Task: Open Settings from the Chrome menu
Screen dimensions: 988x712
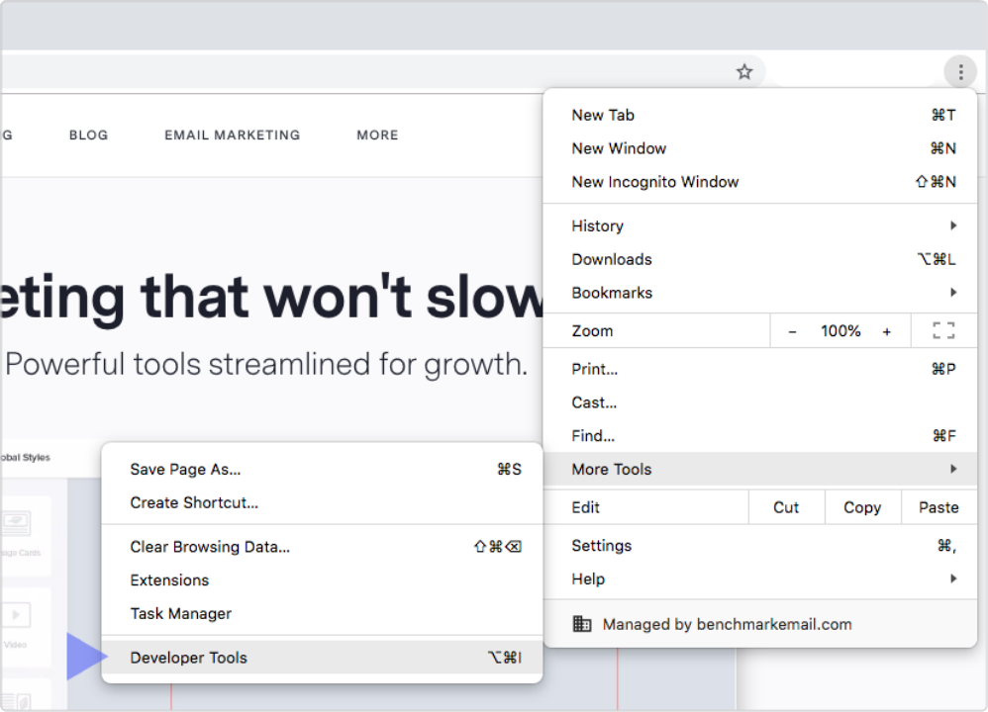Action: [x=760, y=546]
